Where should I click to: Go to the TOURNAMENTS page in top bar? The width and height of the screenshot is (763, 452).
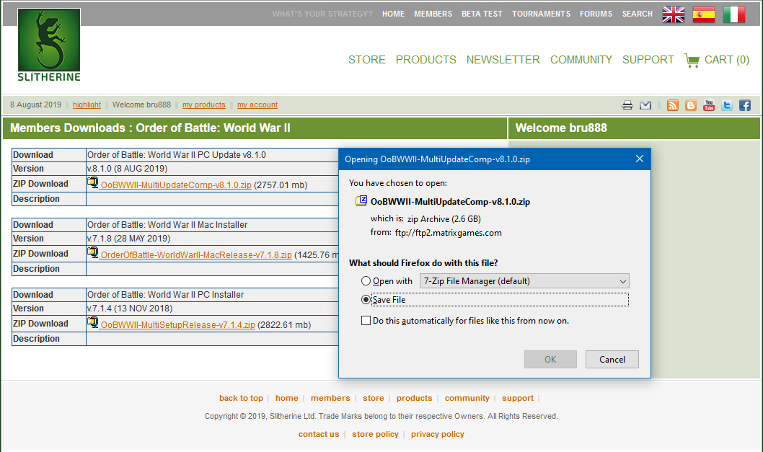541,14
